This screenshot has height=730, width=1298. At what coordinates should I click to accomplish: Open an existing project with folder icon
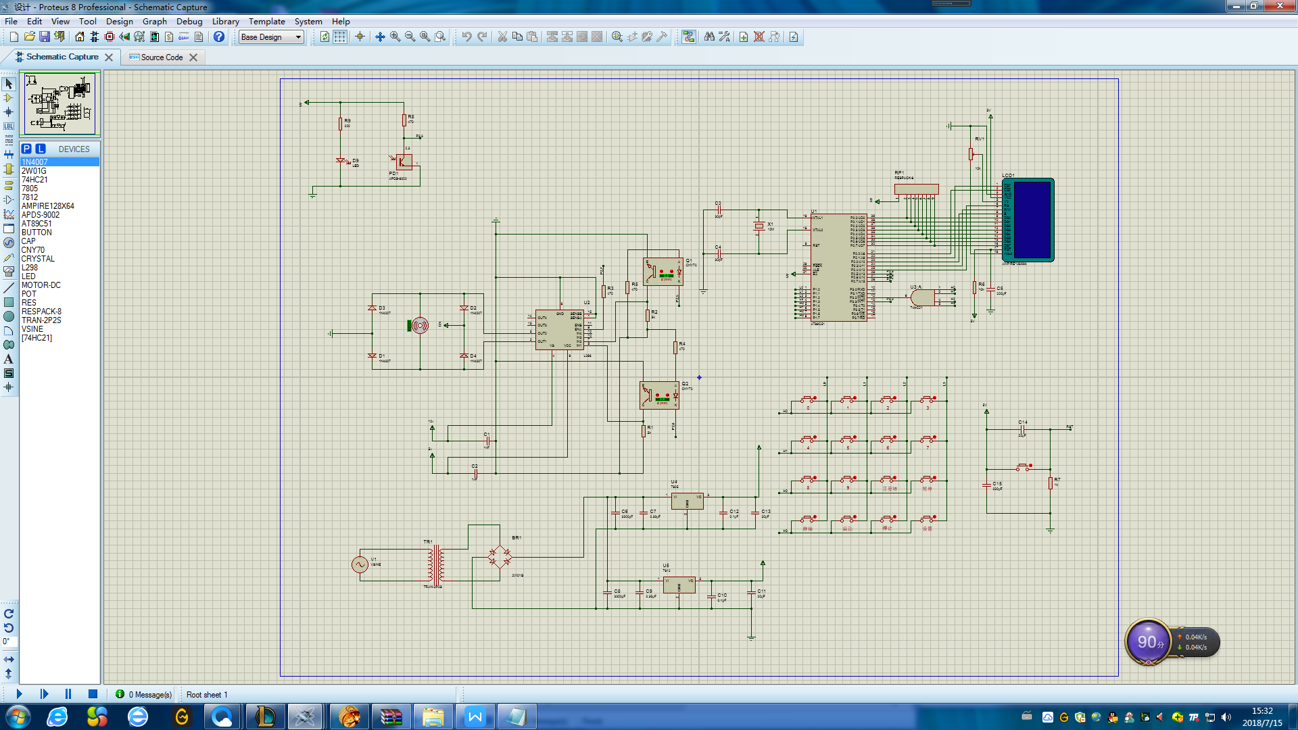[x=29, y=37]
